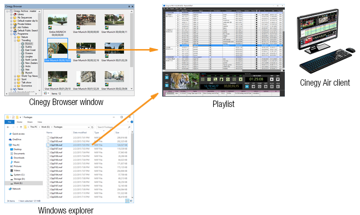
Task: Collapse the Programs node
Action: pyautogui.click(x=11, y=34)
